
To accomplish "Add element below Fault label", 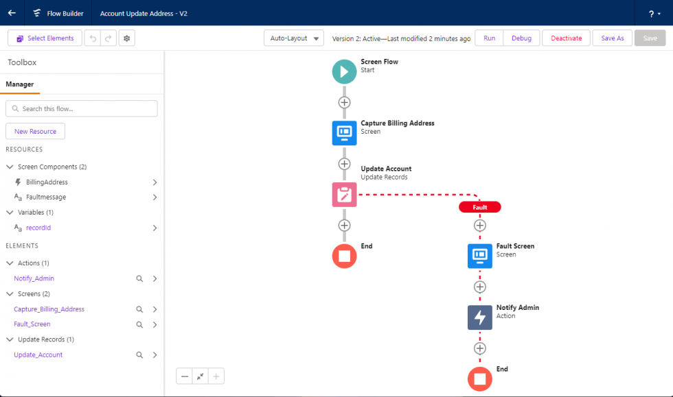I will tap(480, 226).
